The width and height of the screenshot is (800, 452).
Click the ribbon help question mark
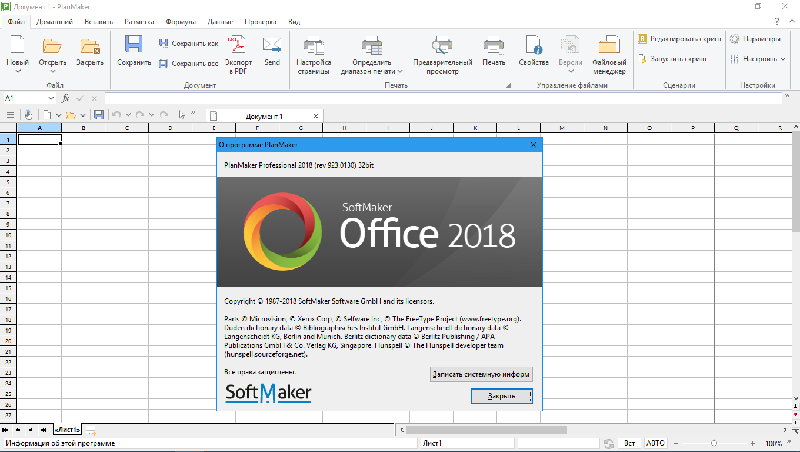(777, 22)
